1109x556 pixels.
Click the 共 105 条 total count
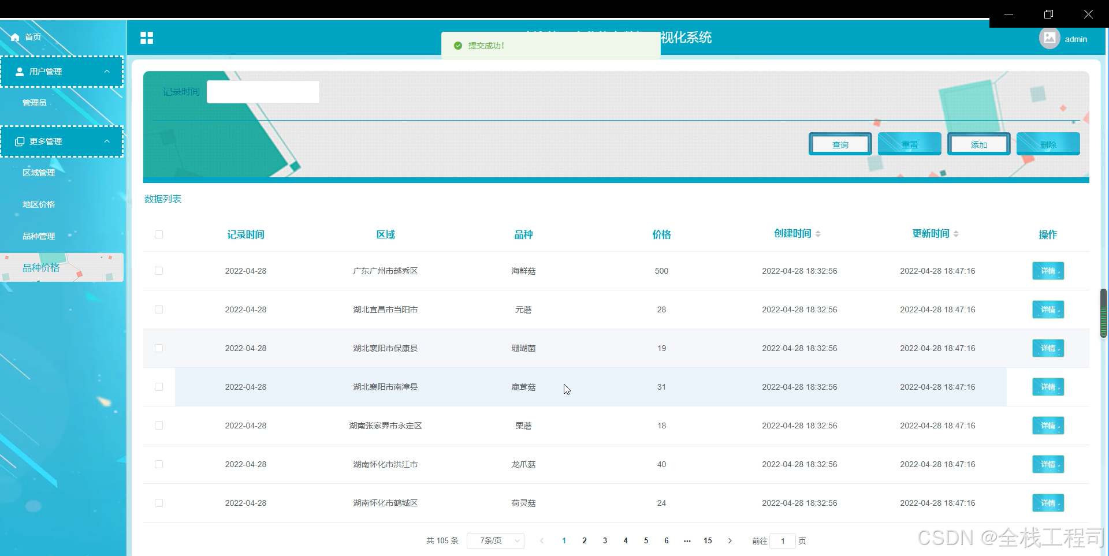[442, 541]
